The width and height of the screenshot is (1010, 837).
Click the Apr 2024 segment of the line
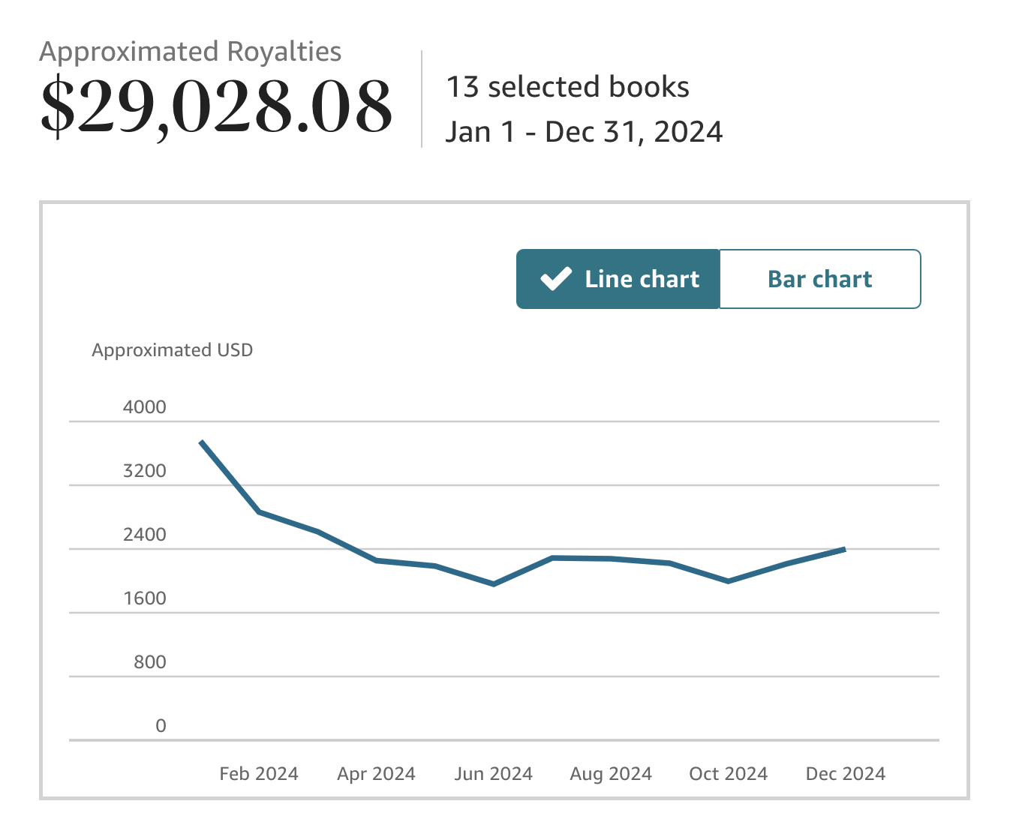[376, 559]
